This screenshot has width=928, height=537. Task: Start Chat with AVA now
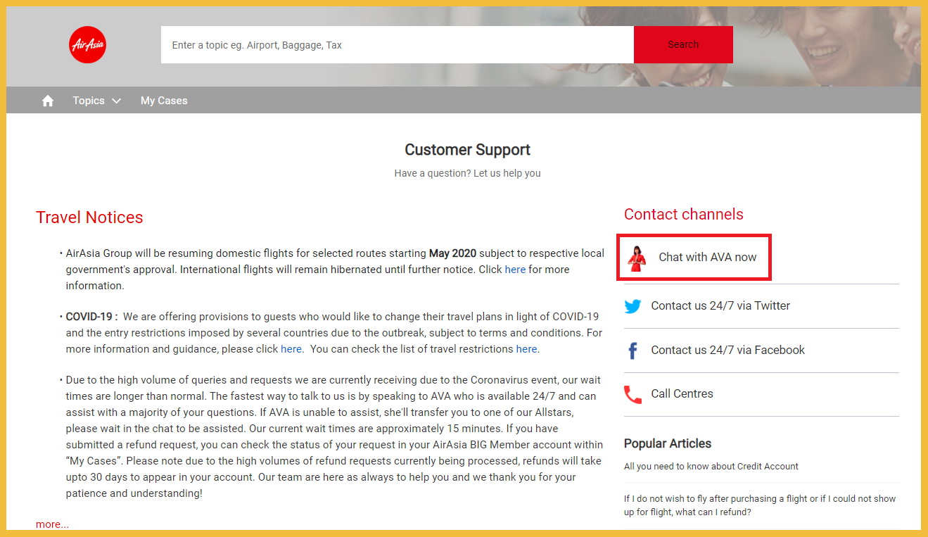pos(707,258)
